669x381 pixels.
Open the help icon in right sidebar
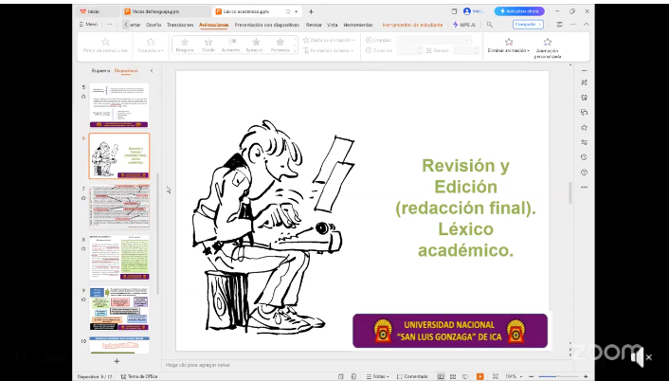pos(584,172)
